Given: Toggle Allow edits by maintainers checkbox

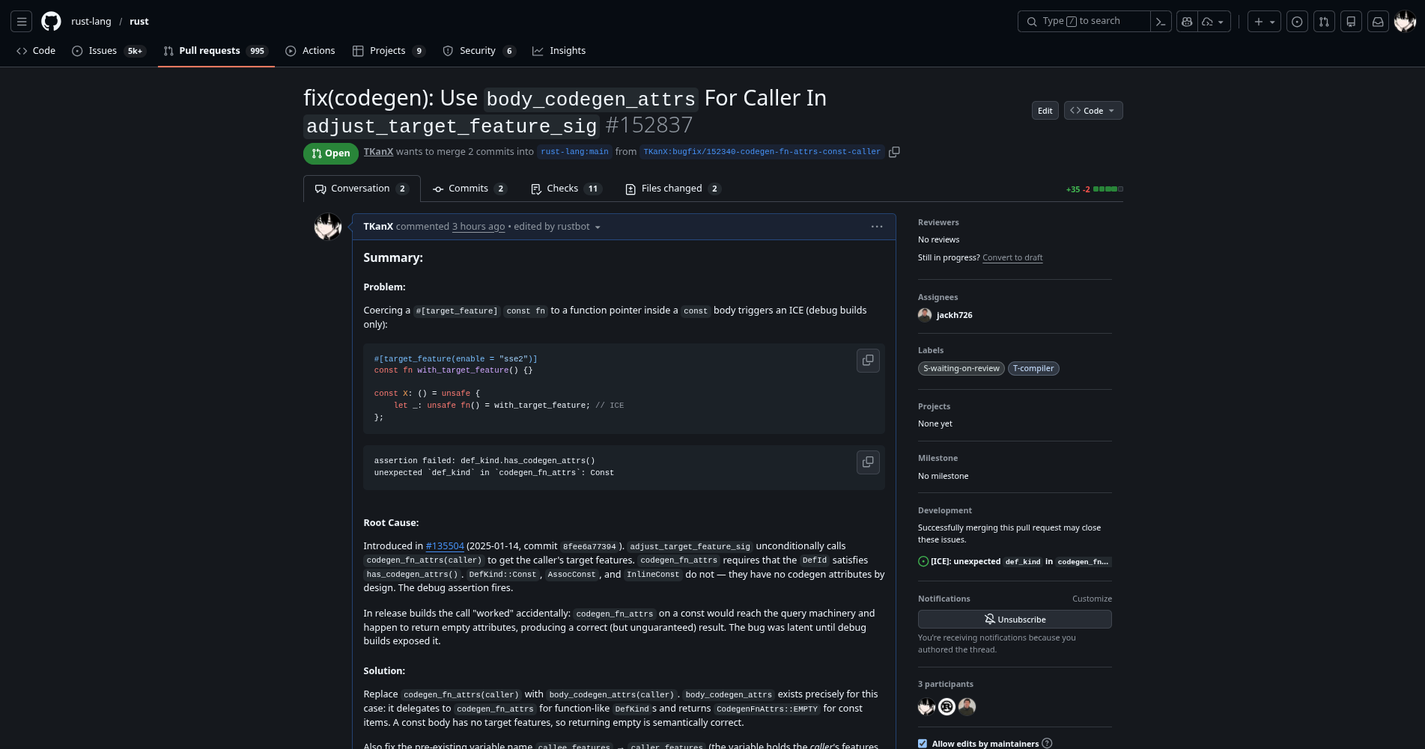Looking at the screenshot, I should [x=923, y=744].
